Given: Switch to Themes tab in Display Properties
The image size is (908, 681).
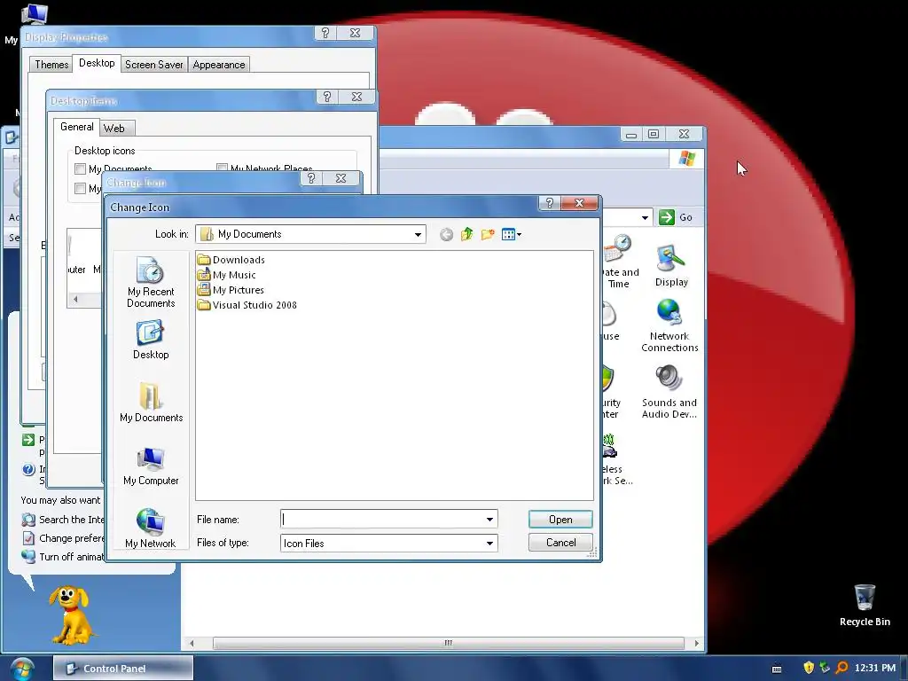Looking at the screenshot, I should point(51,64).
